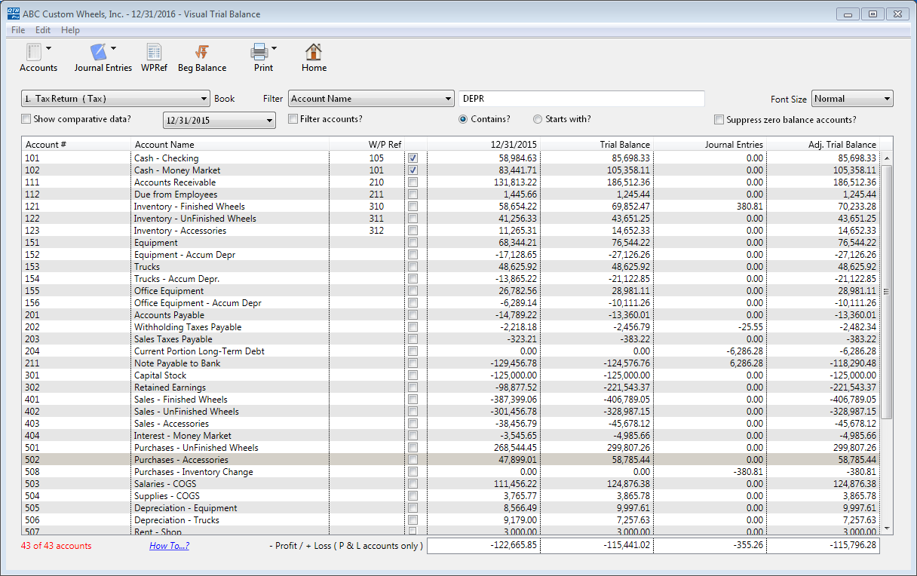917x576 pixels.
Task: Check the Note Payable to Bank checkbox
Action: click(412, 363)
